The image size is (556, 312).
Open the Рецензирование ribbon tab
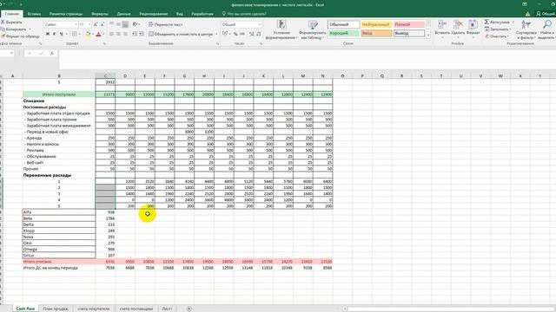click(153, 14)
